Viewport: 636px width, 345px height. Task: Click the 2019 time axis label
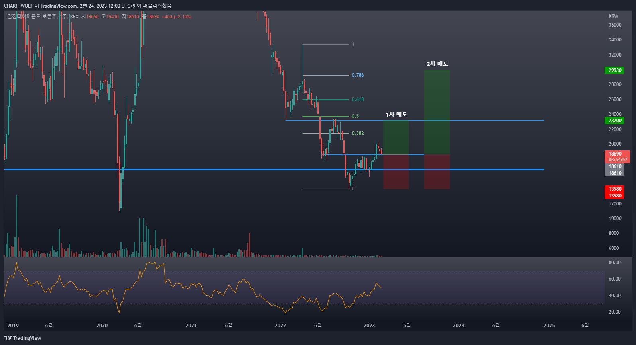point(13,326)
